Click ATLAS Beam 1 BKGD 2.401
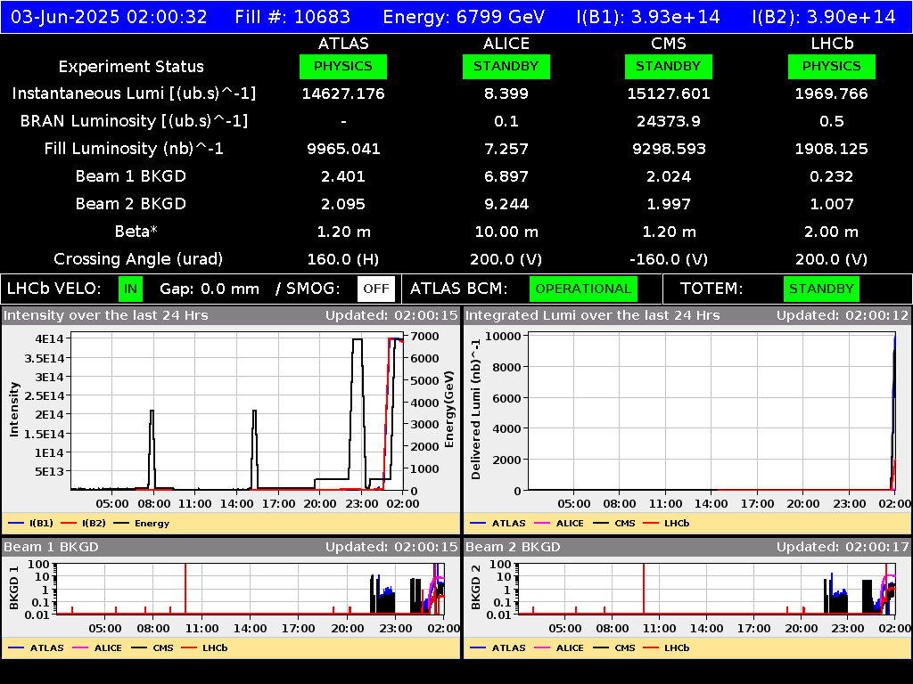The width and height of the screenshot is (913, 684). tap(343, 176)
